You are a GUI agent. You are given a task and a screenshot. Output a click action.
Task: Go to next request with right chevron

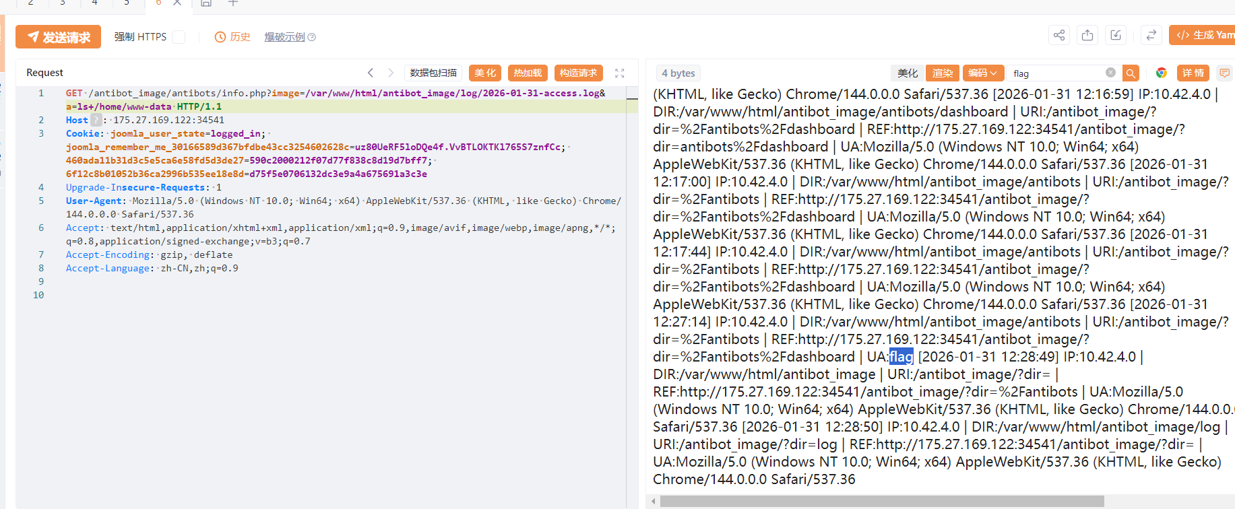click(x=391, y=73)
